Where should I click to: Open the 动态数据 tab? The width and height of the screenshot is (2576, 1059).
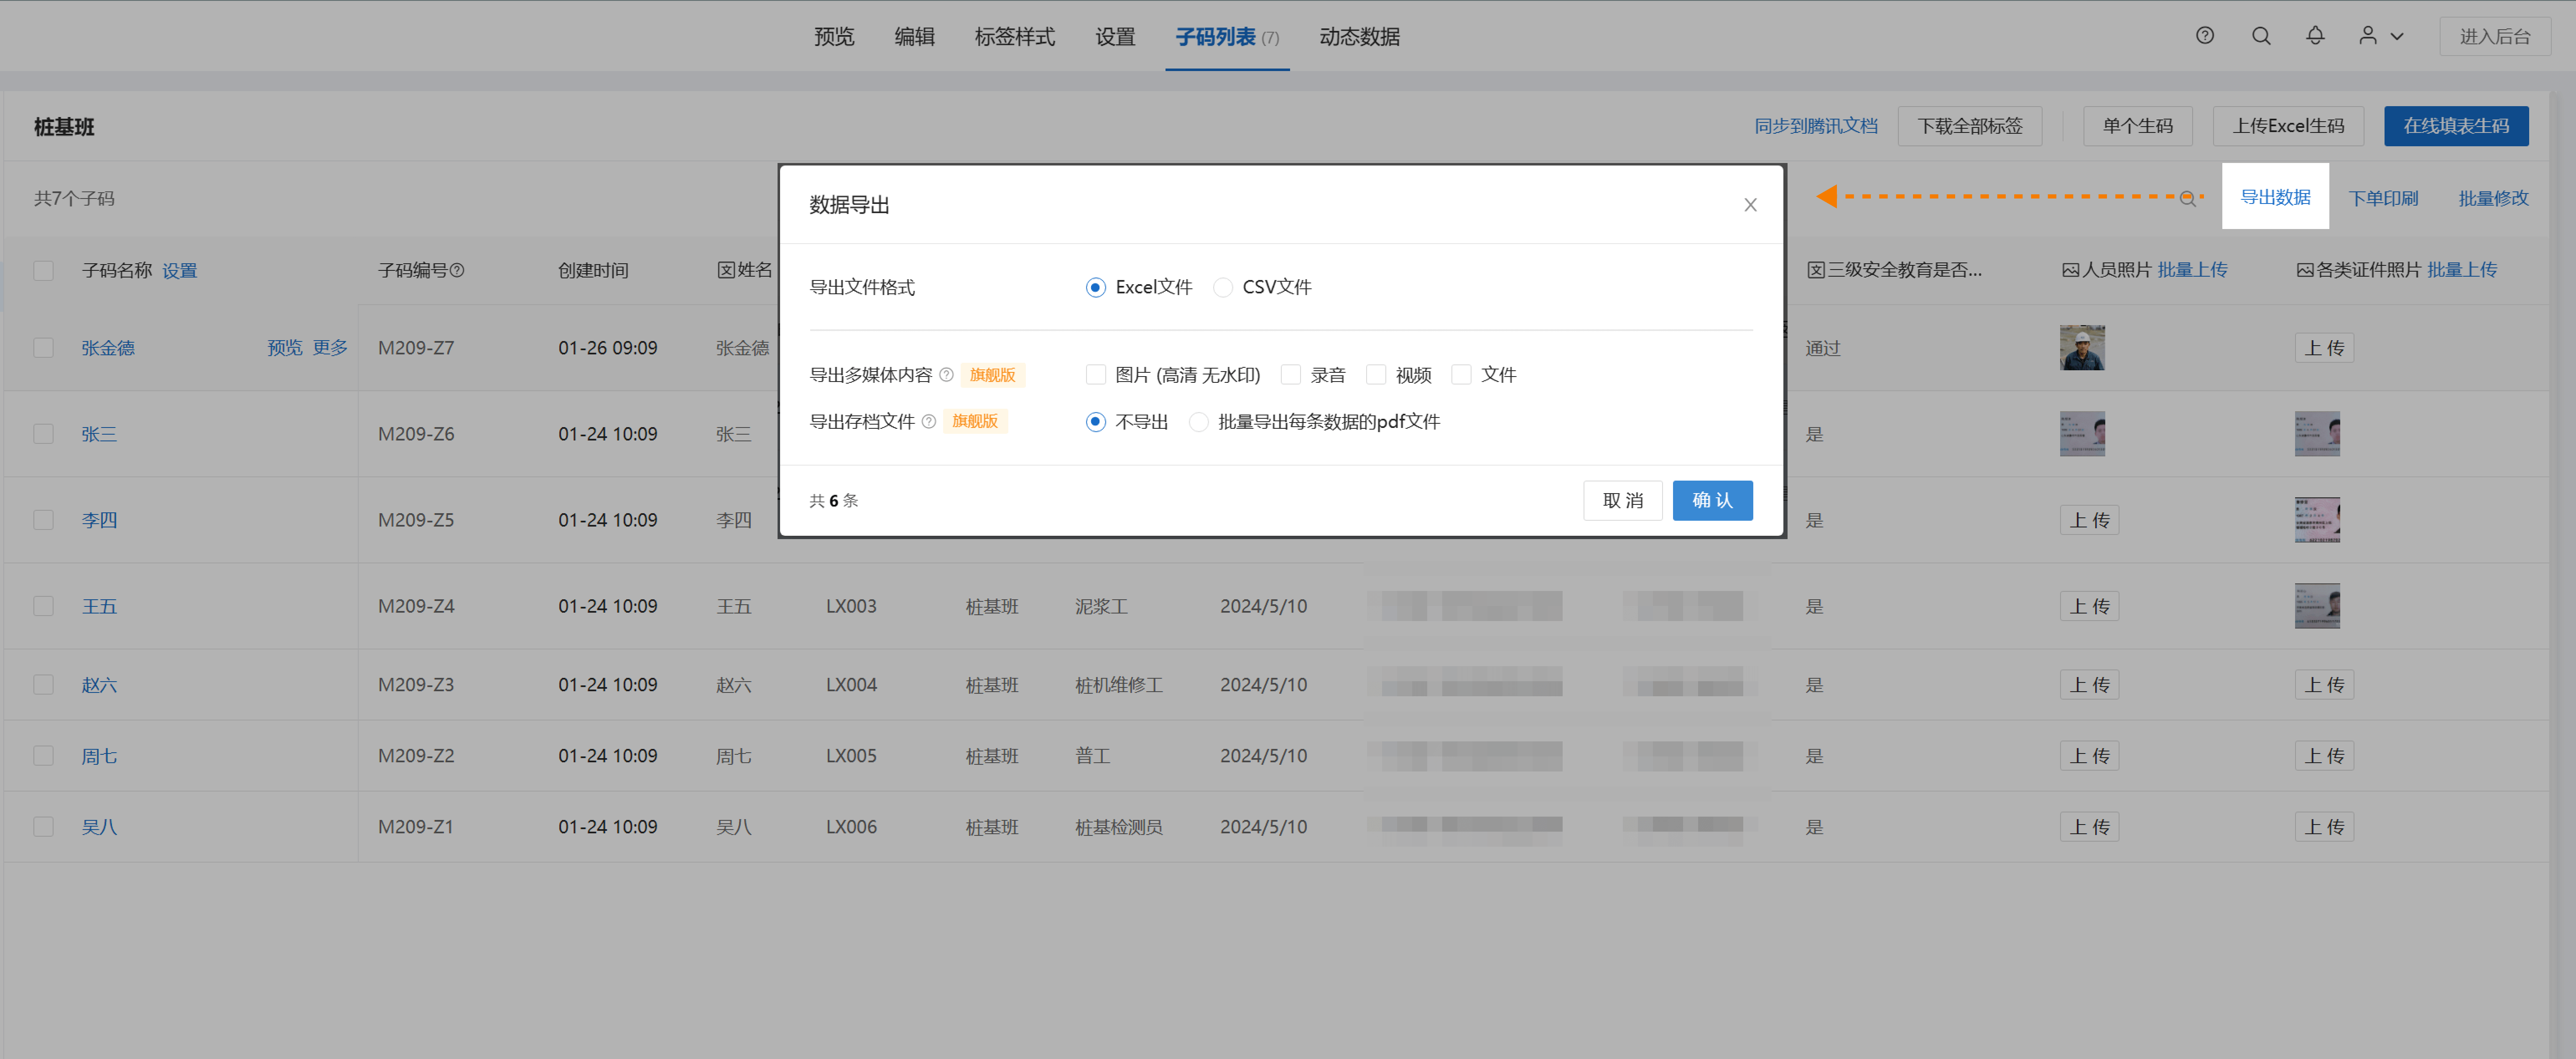pos(1359,37)
